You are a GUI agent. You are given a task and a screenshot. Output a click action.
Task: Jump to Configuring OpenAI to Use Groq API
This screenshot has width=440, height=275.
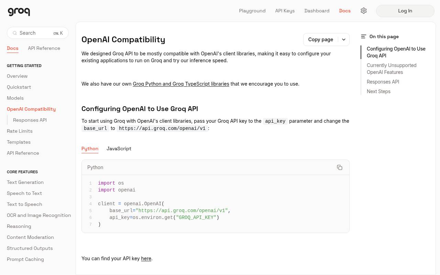click(x=396, y=52)
